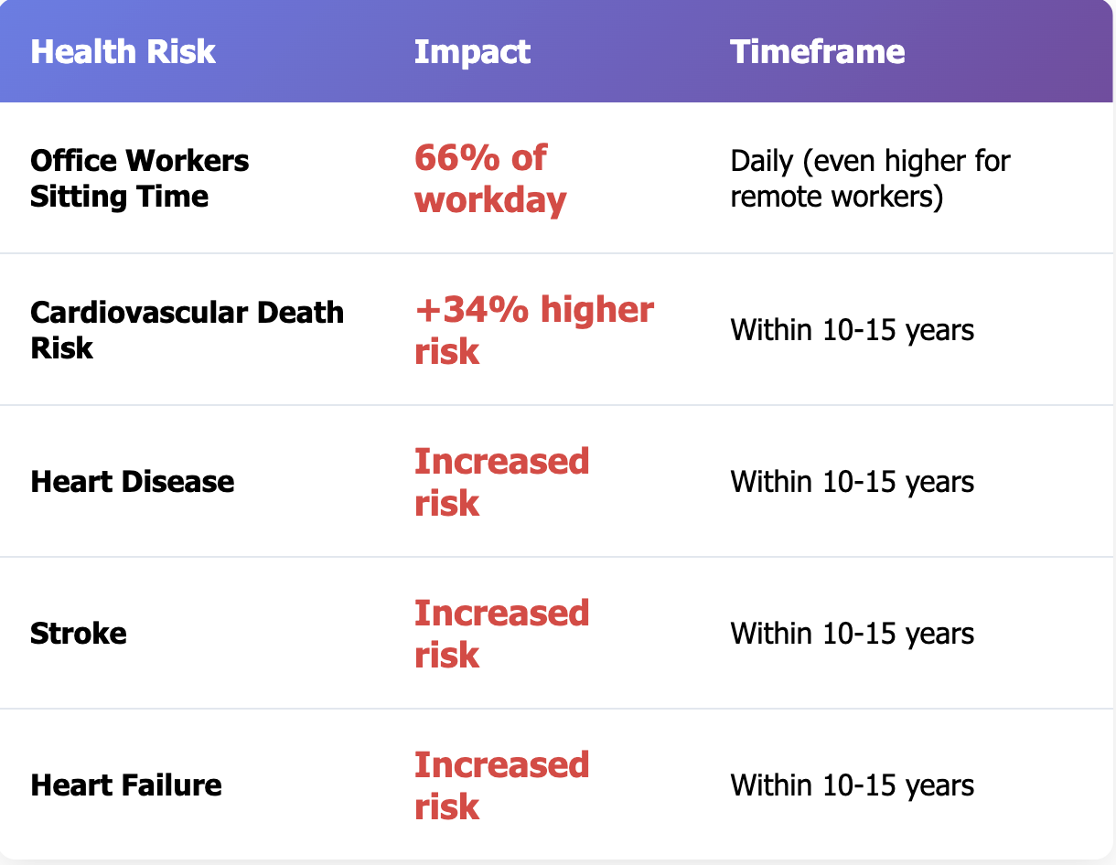
Task: Click the Health Risk column header
Action: coord(123,52)
